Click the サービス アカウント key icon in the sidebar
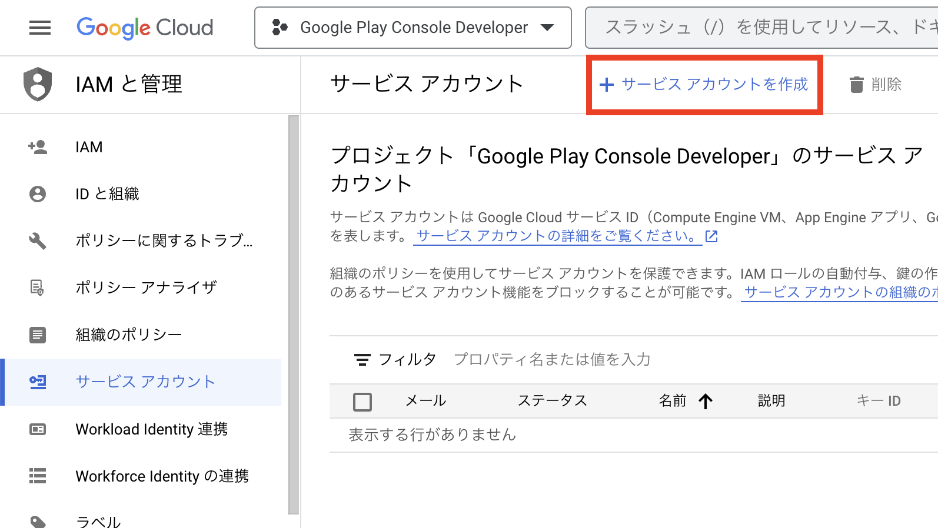 coord(38,382)
